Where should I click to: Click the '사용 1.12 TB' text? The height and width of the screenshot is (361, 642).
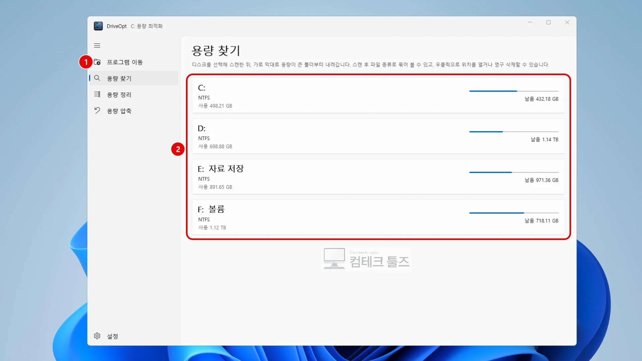pyautogui.click(x=212, y=228)
